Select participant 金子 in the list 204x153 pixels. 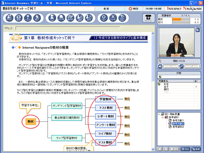166,87
